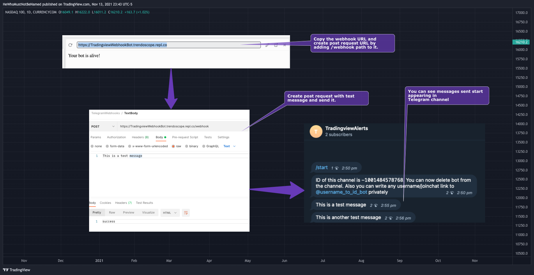The image size is (534, 275).
Task: Click the pencil edit icon beside the URL
Action: click(x=267, y=45)
